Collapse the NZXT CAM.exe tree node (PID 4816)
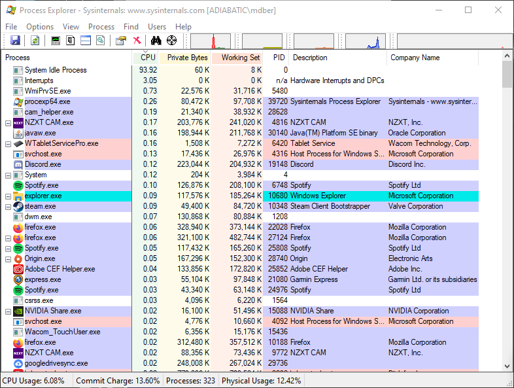 pos(9,123)
